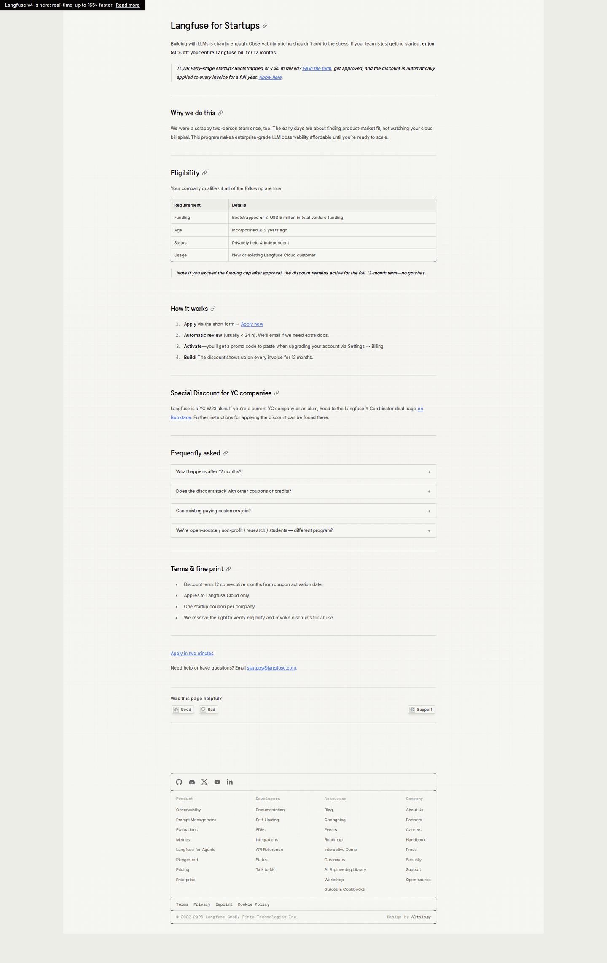The image size is (607, 963).
Task: Click anchor icon beside Terms & fine print
Action: click(228, 569)
